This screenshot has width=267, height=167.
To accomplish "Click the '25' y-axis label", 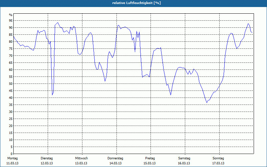I will click(11, 119).
